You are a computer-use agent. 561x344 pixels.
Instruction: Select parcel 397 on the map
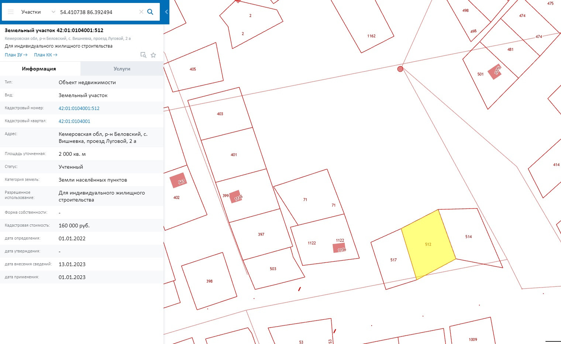[x=261, y=234]
